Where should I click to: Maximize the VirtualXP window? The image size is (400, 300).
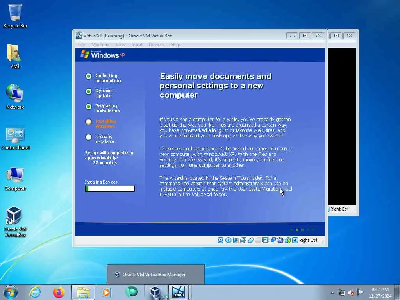click(x=305, y=36)
